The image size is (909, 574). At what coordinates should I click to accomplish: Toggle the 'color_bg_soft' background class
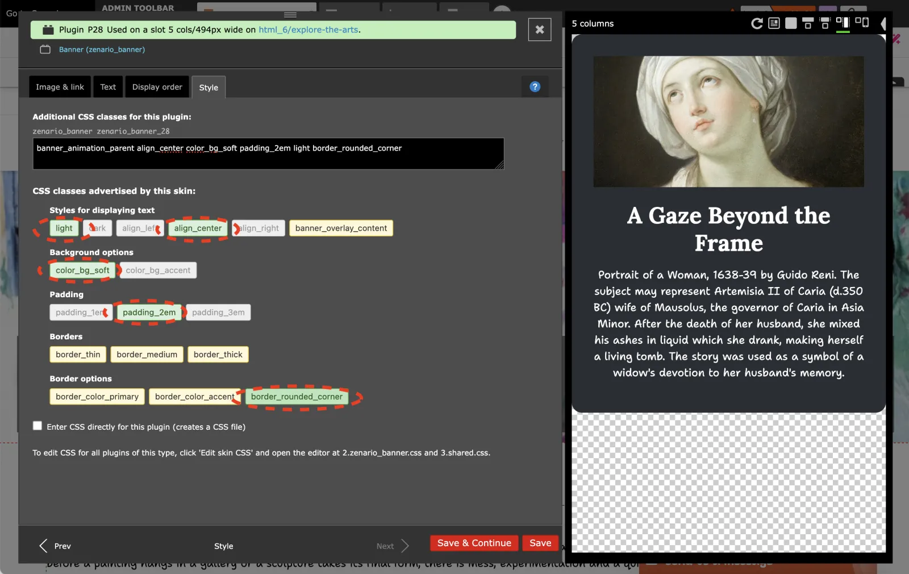coord(82,270)
